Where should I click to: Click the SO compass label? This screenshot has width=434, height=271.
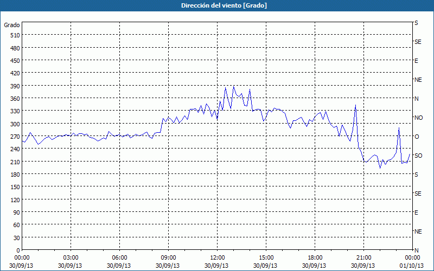coord(418,156)
